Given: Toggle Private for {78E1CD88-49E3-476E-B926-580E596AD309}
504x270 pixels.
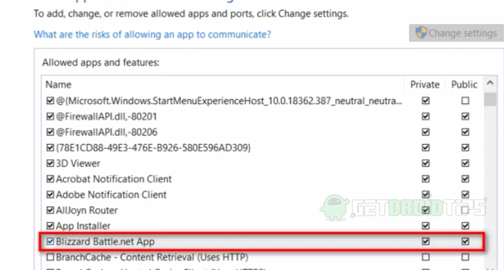Looking at the screenshot, I should point(426,147).
